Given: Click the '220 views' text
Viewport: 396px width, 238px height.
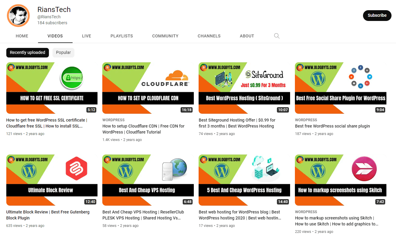Looking at the screenshot, I should (x=303, y=232).
